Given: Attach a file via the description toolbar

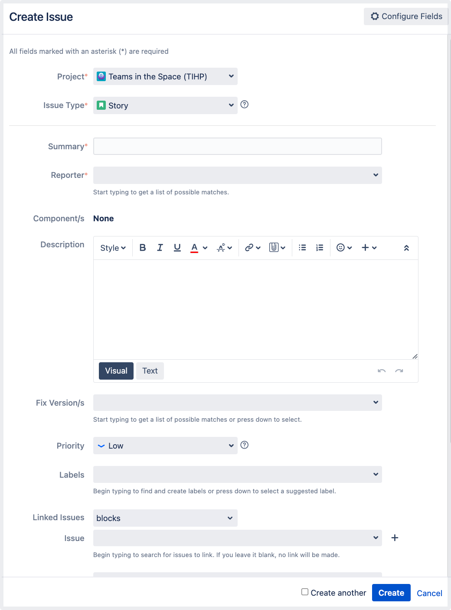Looking at the screenshot, I should [x=275, y=247].
